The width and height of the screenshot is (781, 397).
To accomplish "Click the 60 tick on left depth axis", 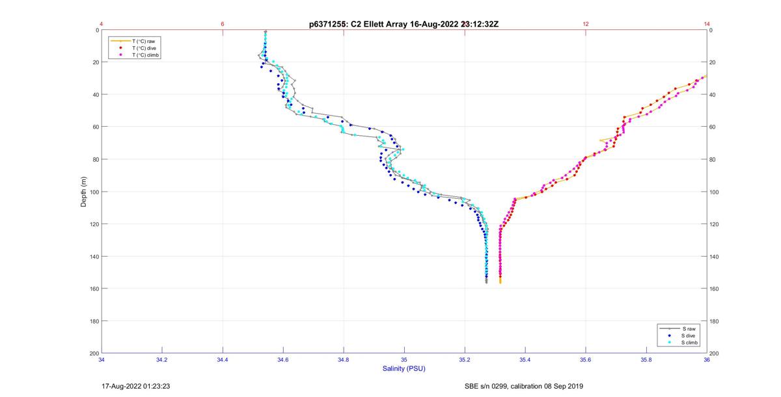I will coord(96,127).
